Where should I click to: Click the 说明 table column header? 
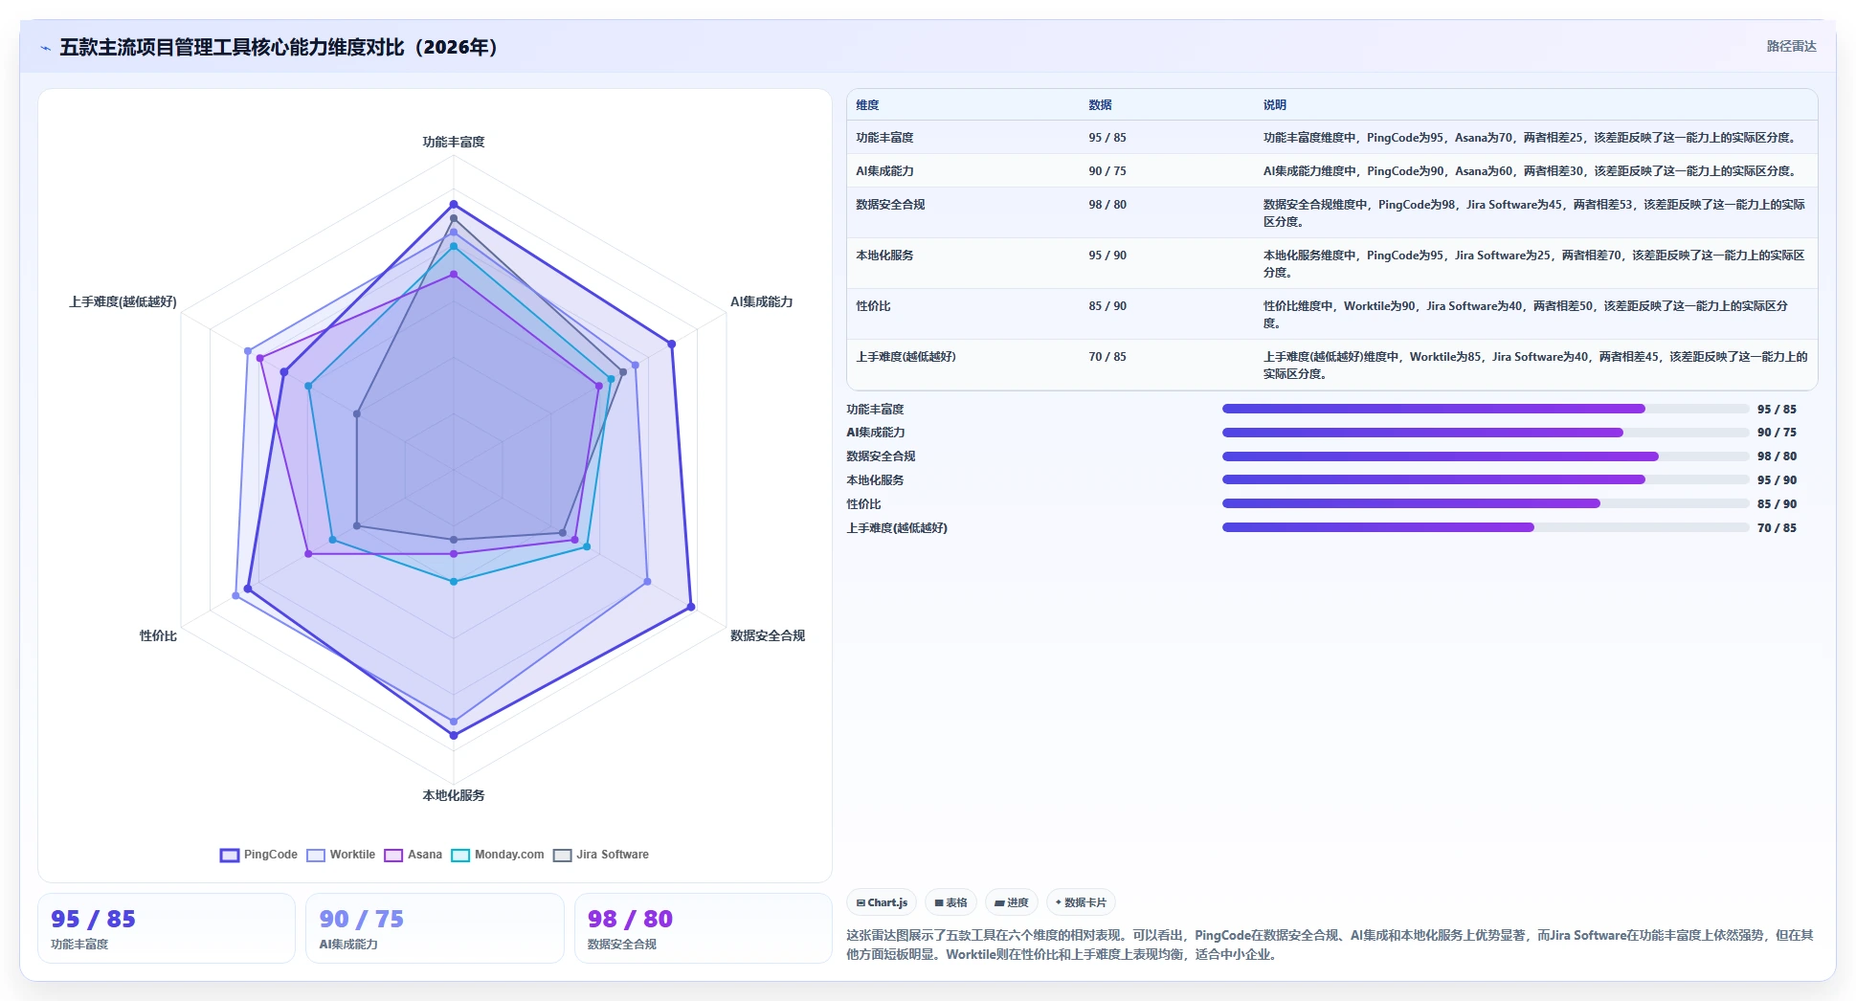click(1274, 105)
